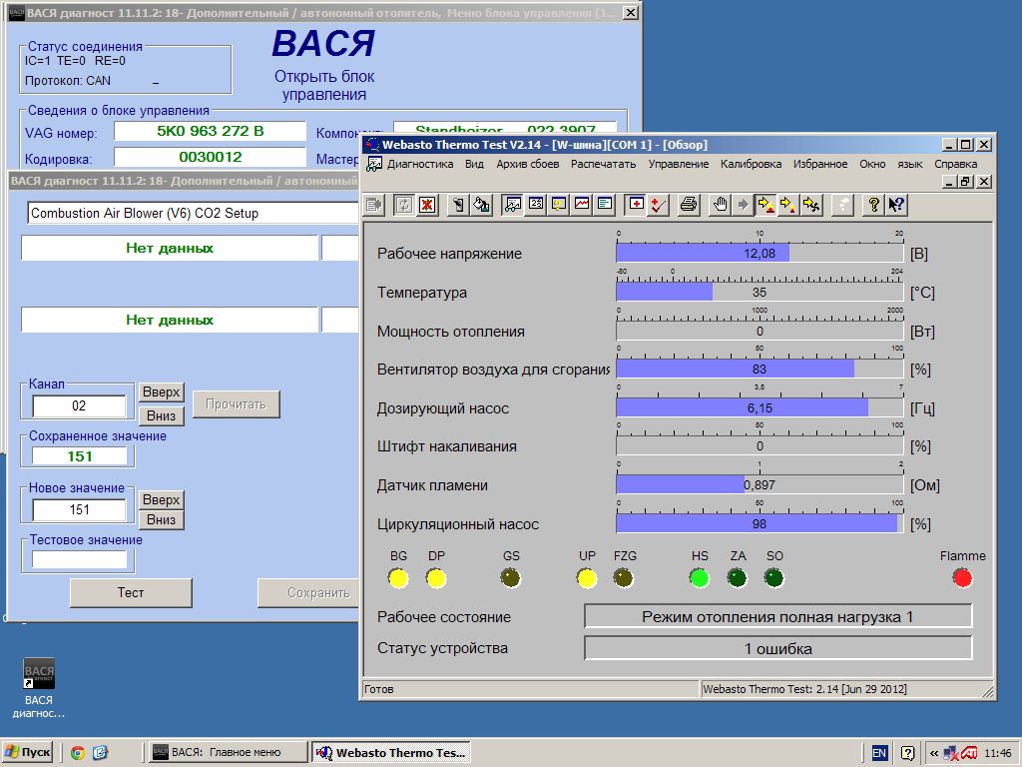
Task: Open the Избранное menu
Action: pos(820,165)
